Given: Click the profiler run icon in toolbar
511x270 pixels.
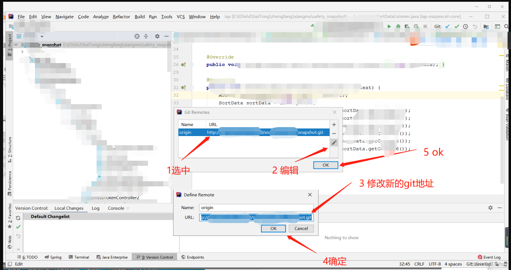Looking at the screenshot, I should coord(416,26).
